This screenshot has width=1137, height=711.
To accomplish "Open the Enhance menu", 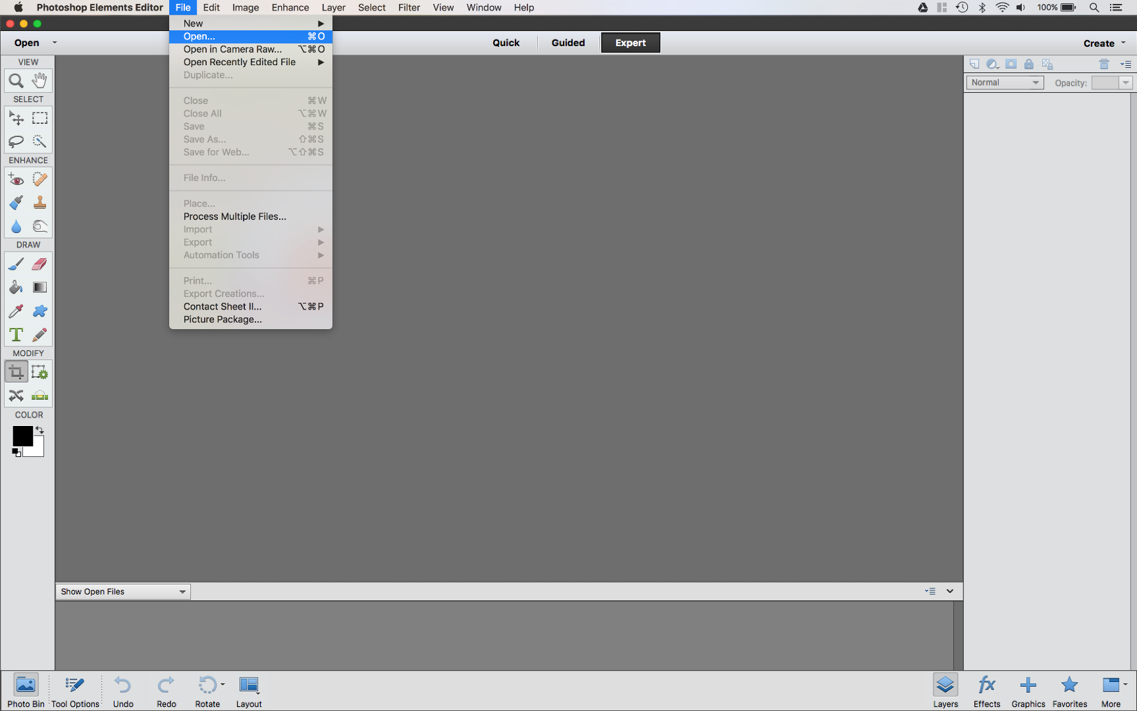I will [290, 7].
